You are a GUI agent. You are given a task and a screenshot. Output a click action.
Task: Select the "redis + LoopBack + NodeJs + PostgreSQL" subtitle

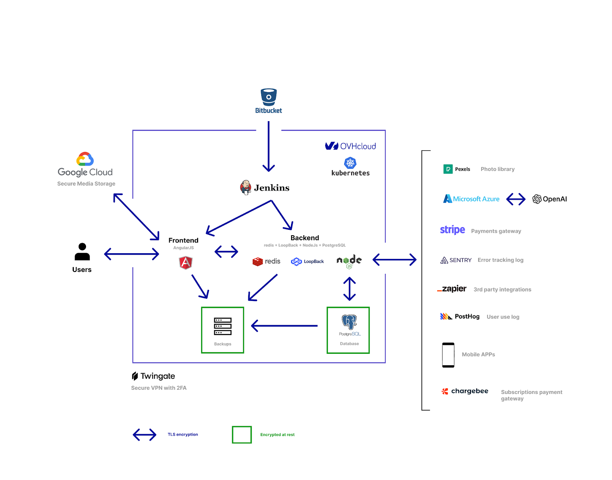pos(305,245)
